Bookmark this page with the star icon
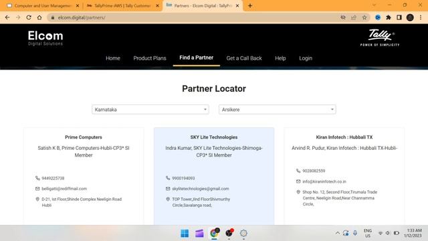 click(364, 17)
